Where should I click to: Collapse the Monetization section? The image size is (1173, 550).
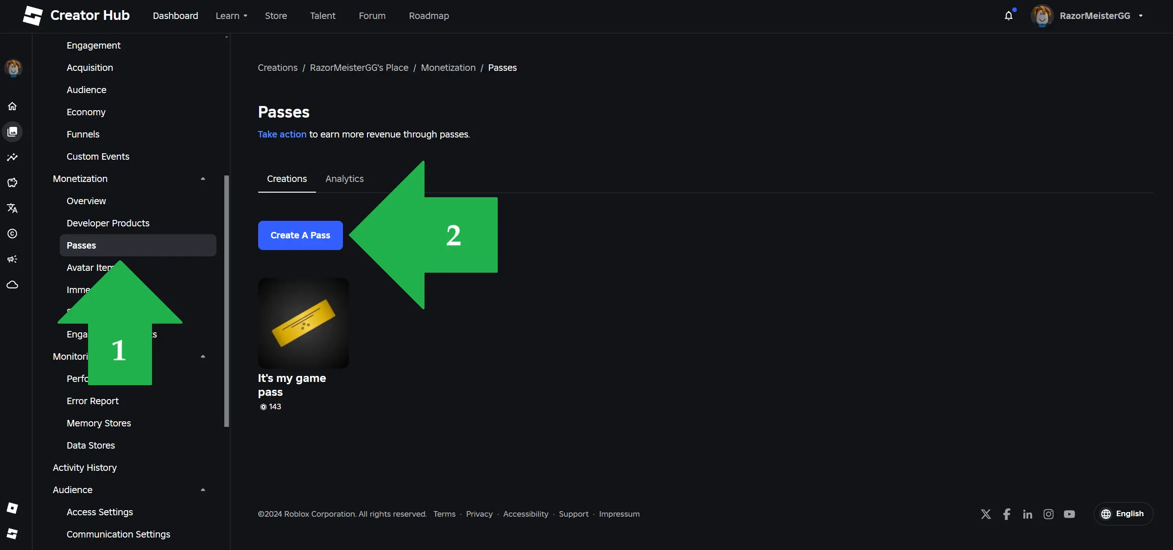click(x=203, y=179)
